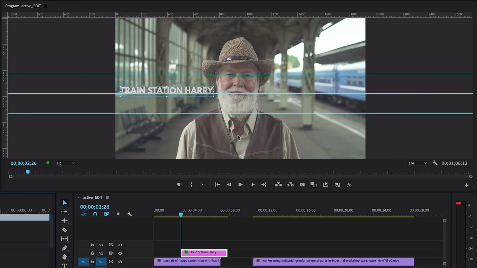
Task: Click the timeline timecode 00;00;02;26
Action: (x=94, y=207)
